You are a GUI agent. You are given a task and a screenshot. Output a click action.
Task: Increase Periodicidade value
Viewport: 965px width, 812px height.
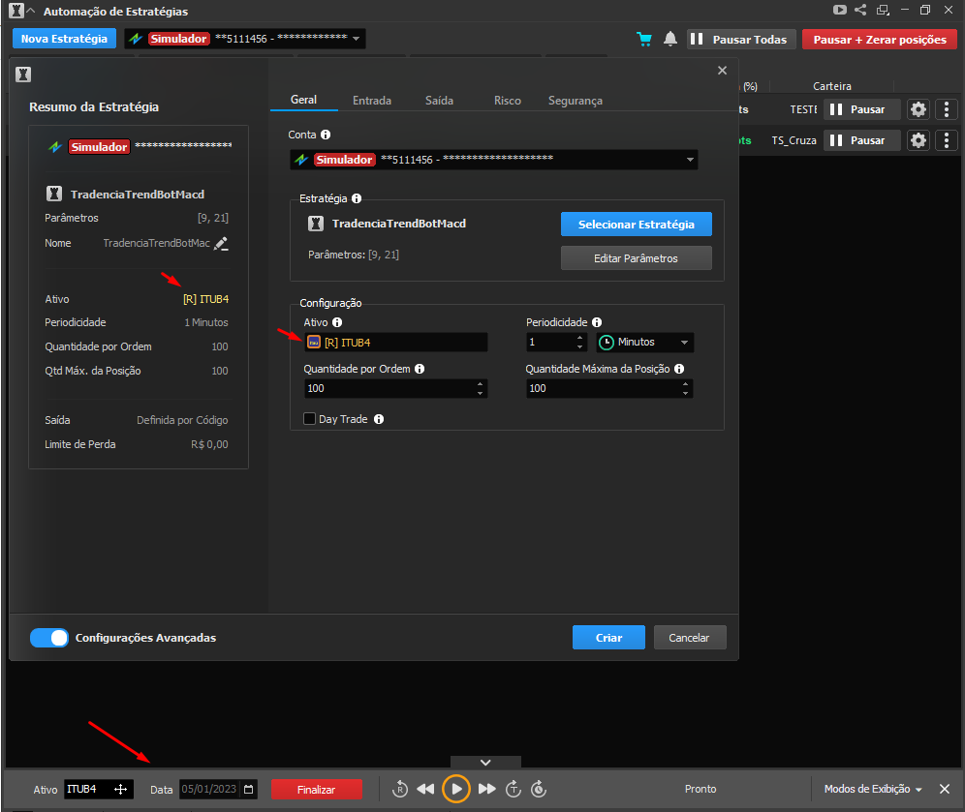click(579, 338)
